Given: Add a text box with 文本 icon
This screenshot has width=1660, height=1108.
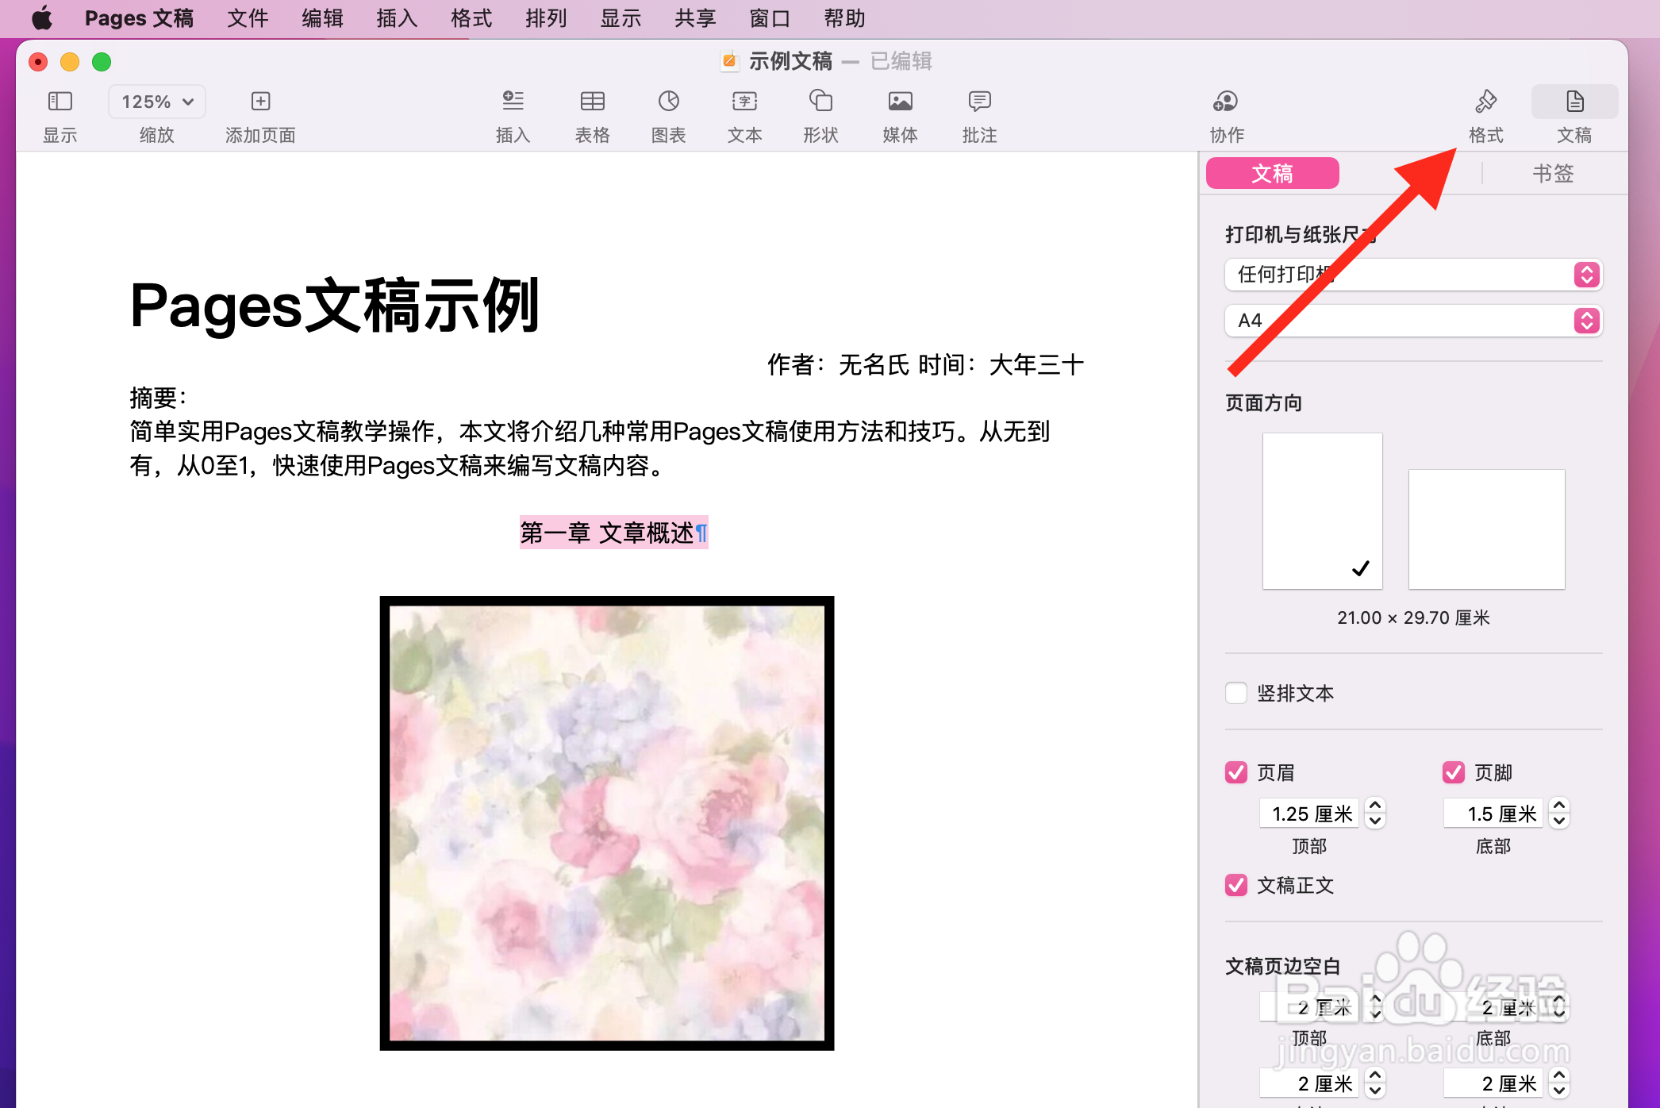Looking at the screenshot, I should click(744, 102).
